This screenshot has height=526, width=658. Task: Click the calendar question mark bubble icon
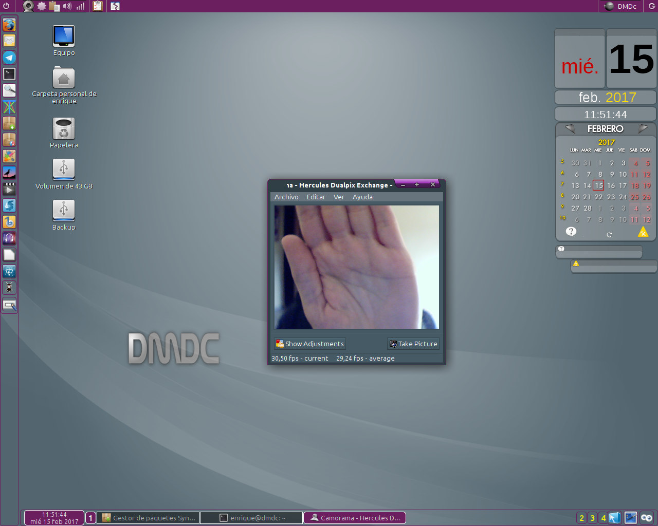(571, 232)
